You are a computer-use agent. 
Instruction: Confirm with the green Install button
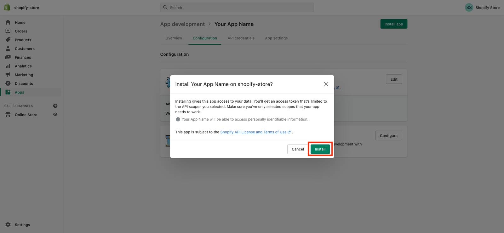[320, 149]
